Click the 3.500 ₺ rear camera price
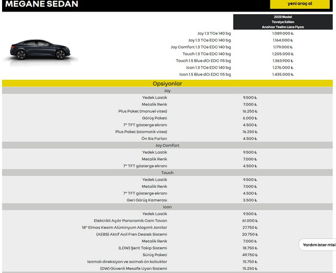The height and width of the screenshot is (273, 336). (x=250, y=200)
